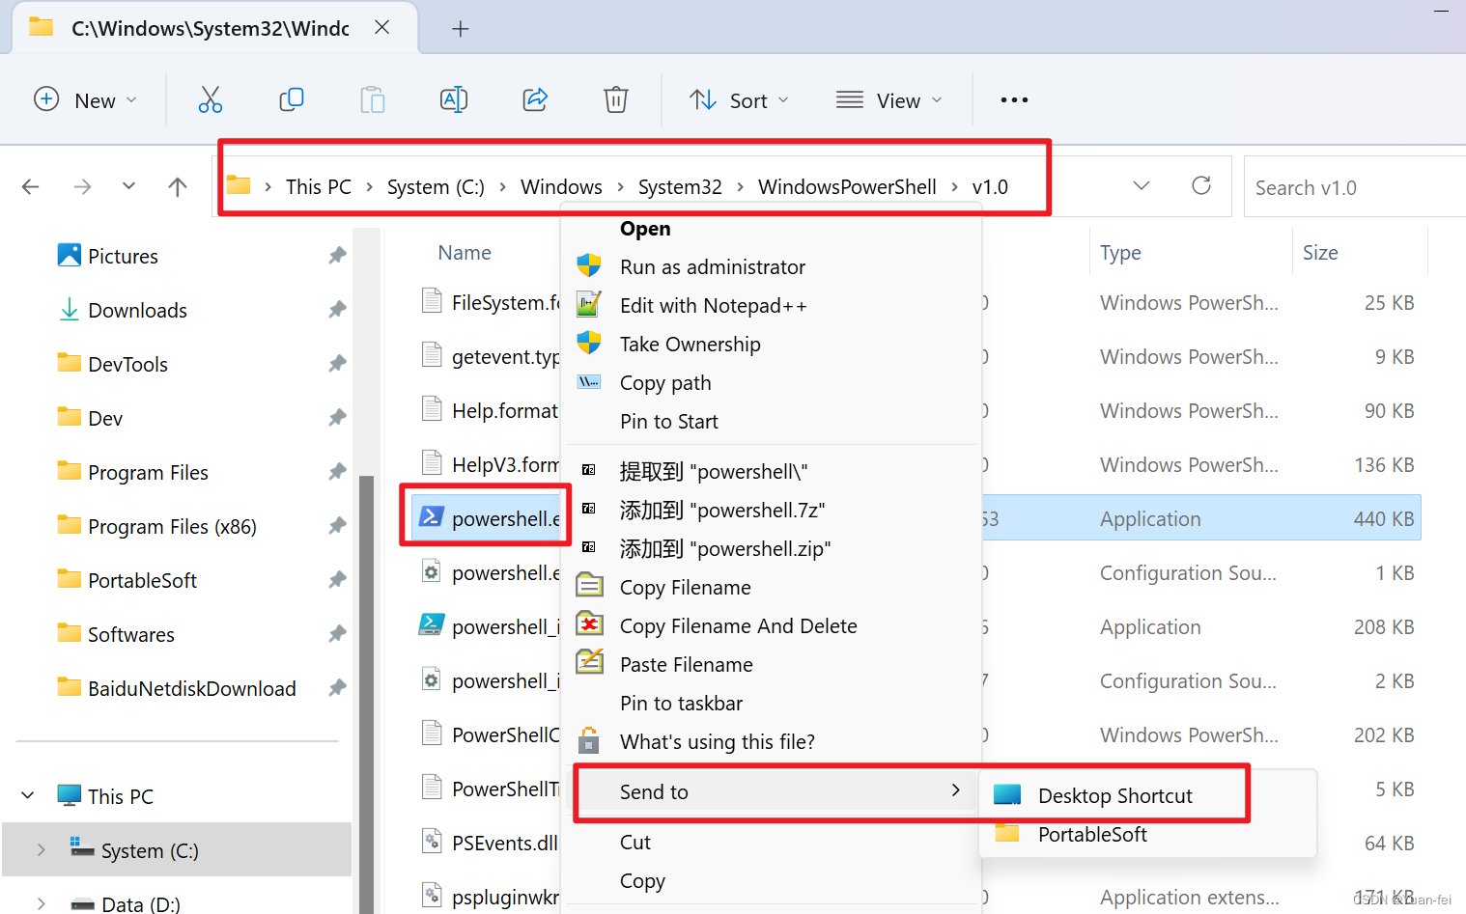Expand the chevron after System32 breadcrumb
Viewport: 1466px width, 914px height.
click(741, 187)
